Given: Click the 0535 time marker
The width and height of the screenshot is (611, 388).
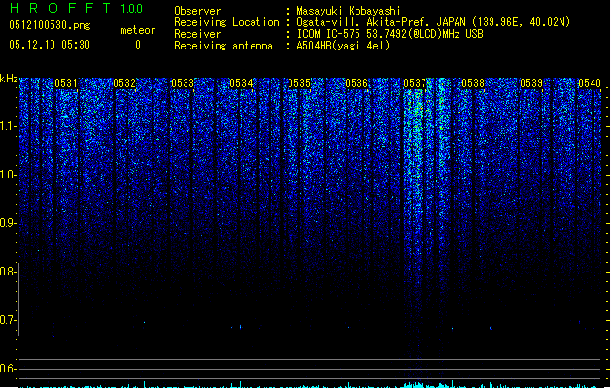Looking at the screenshot, I should click(299, 83).
